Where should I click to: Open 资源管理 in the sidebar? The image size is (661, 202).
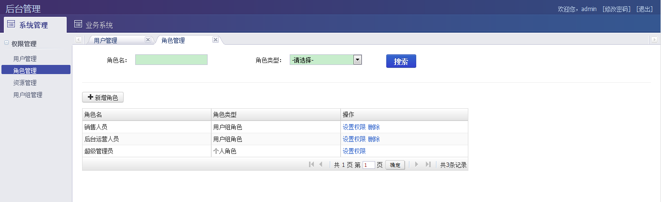(x=25, y=83)
